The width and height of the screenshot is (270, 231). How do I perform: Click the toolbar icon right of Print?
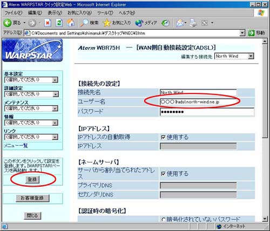pos(205,23)
